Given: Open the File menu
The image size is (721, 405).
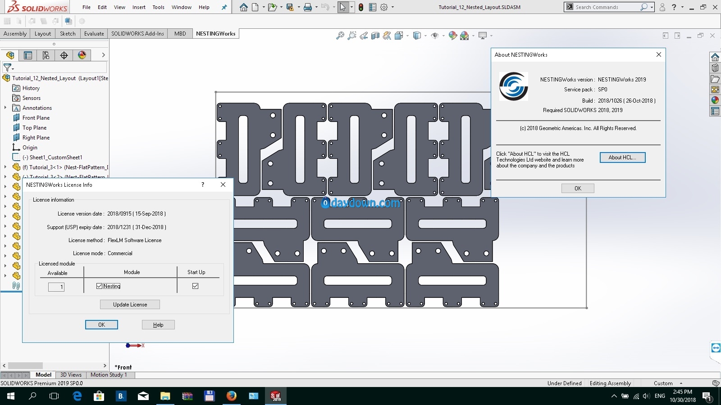Looking at the screenshot, I should (87, 7).
